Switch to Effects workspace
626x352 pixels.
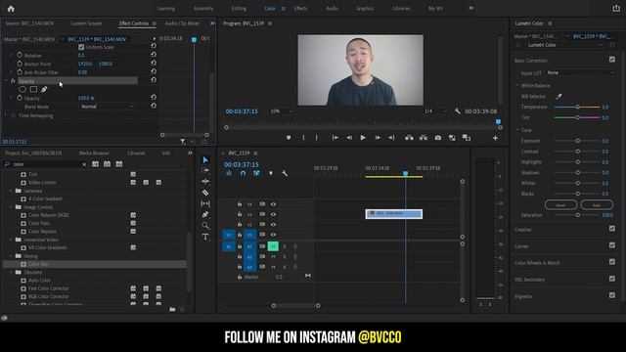click(300, 9)
